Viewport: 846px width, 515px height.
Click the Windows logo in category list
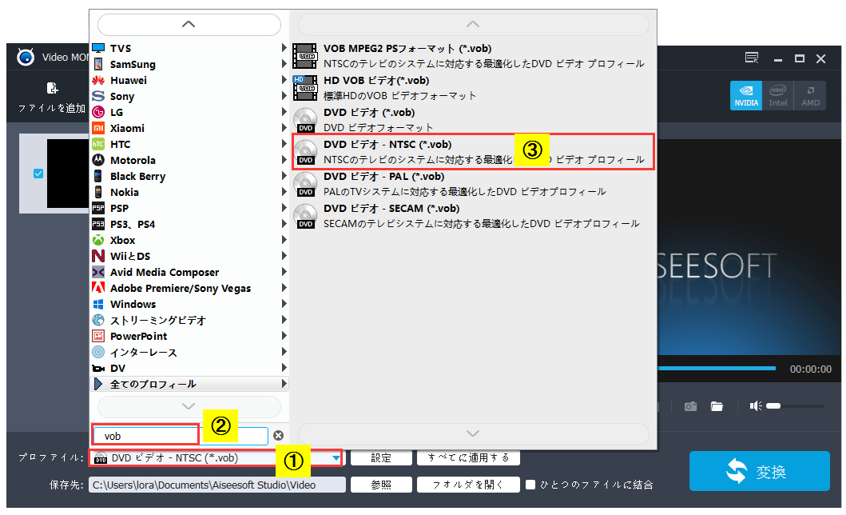[x=98, y=304]
